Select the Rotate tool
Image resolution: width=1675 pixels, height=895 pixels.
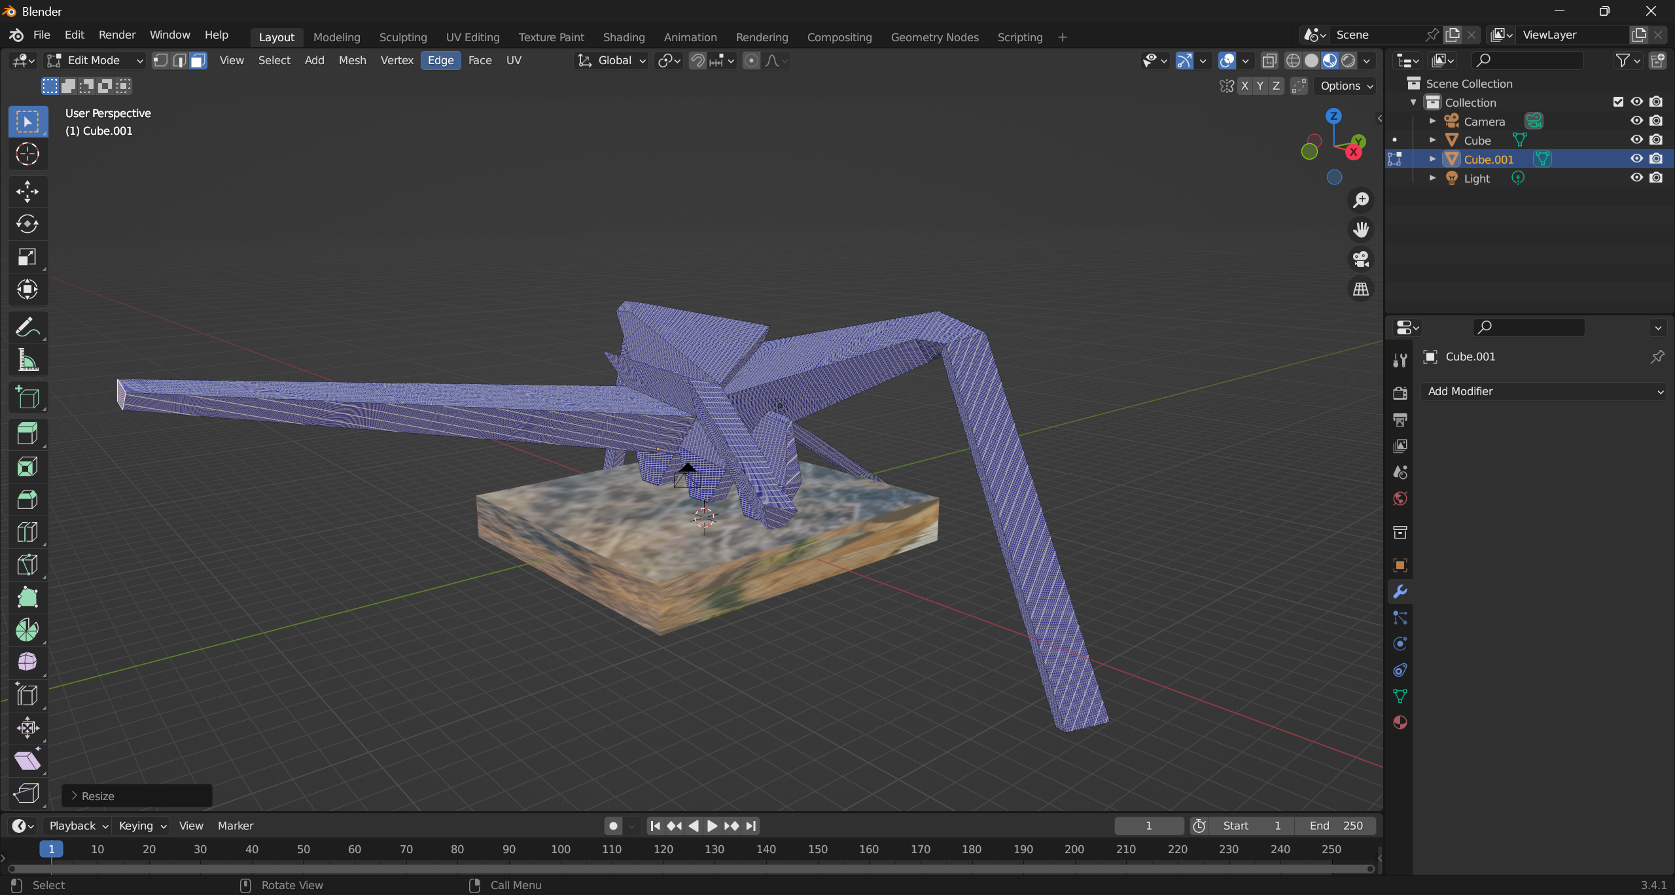click(27, 224)
